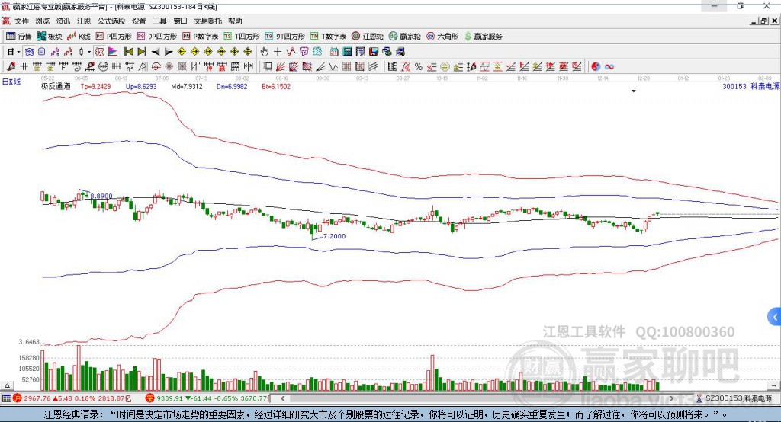The image size is (781, 422).
Task: Open the T四方形 tool
Action: pos(242,37)
